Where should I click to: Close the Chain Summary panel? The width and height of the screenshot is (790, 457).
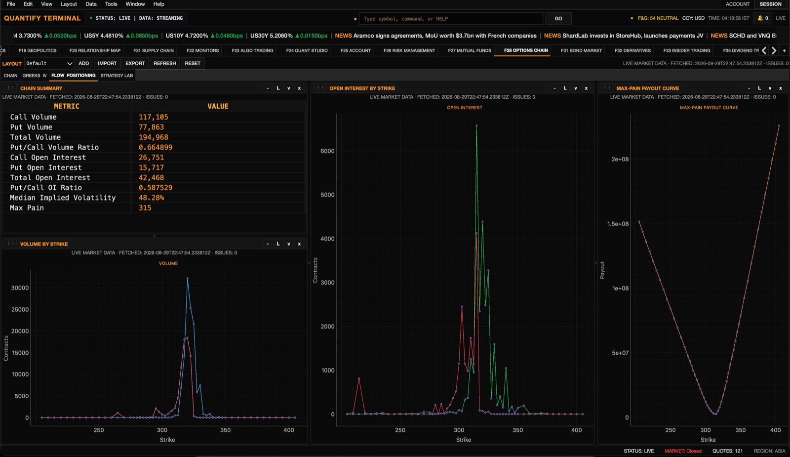click(x=299, y=88)
